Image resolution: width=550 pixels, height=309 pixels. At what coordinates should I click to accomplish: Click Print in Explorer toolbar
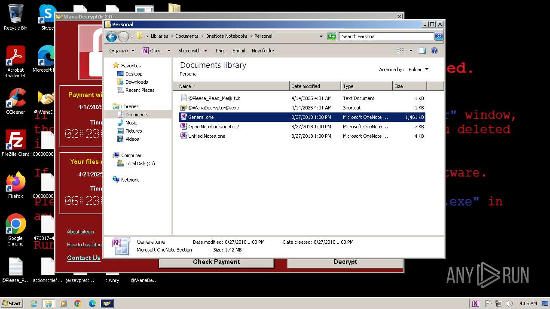click(x=220, y=51)
